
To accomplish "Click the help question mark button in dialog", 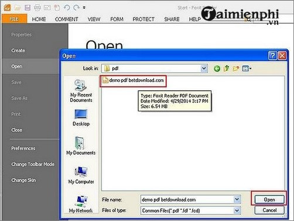I will pos(272,56).
